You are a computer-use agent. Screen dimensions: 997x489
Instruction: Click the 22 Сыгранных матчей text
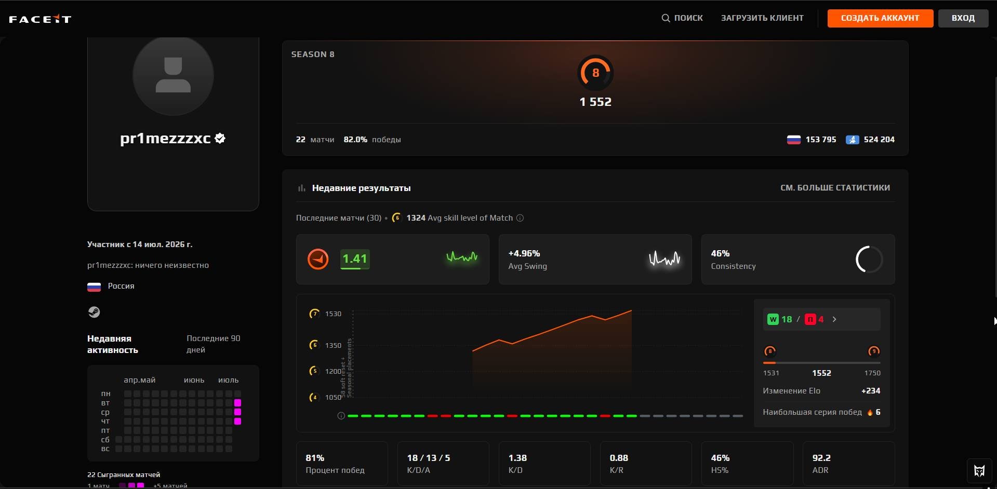coord(124,474)
